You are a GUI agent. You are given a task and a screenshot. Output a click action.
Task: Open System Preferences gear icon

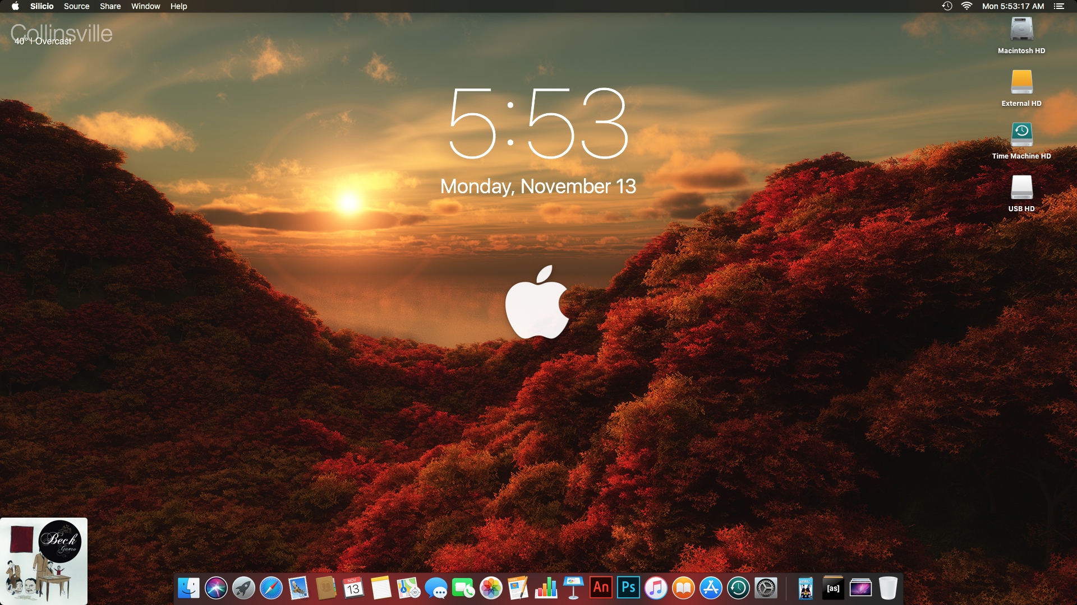766,588
